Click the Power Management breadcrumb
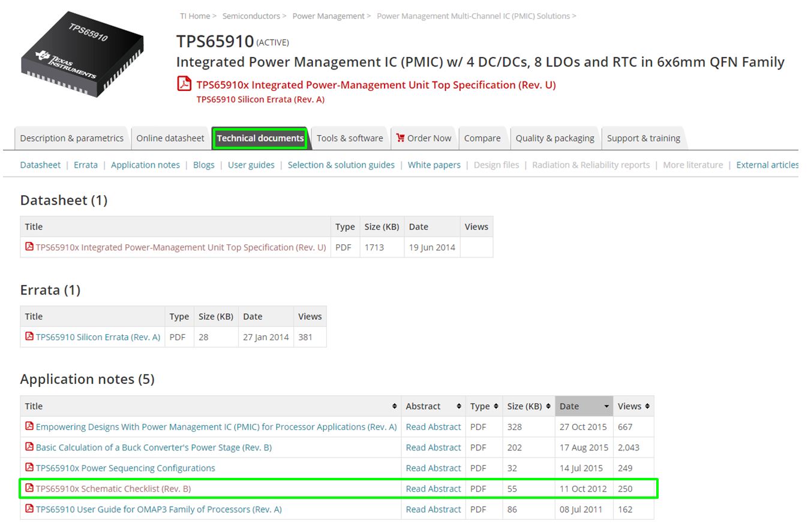 tap(328, 16)
